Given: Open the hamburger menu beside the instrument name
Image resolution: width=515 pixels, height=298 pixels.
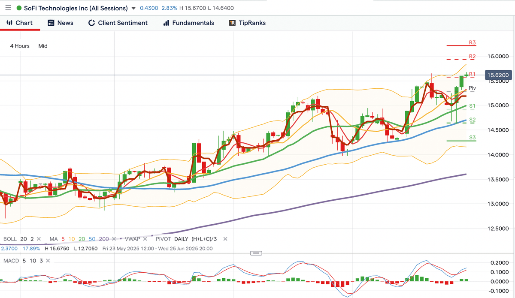Looking at the screenshot, I should (8, 8).
